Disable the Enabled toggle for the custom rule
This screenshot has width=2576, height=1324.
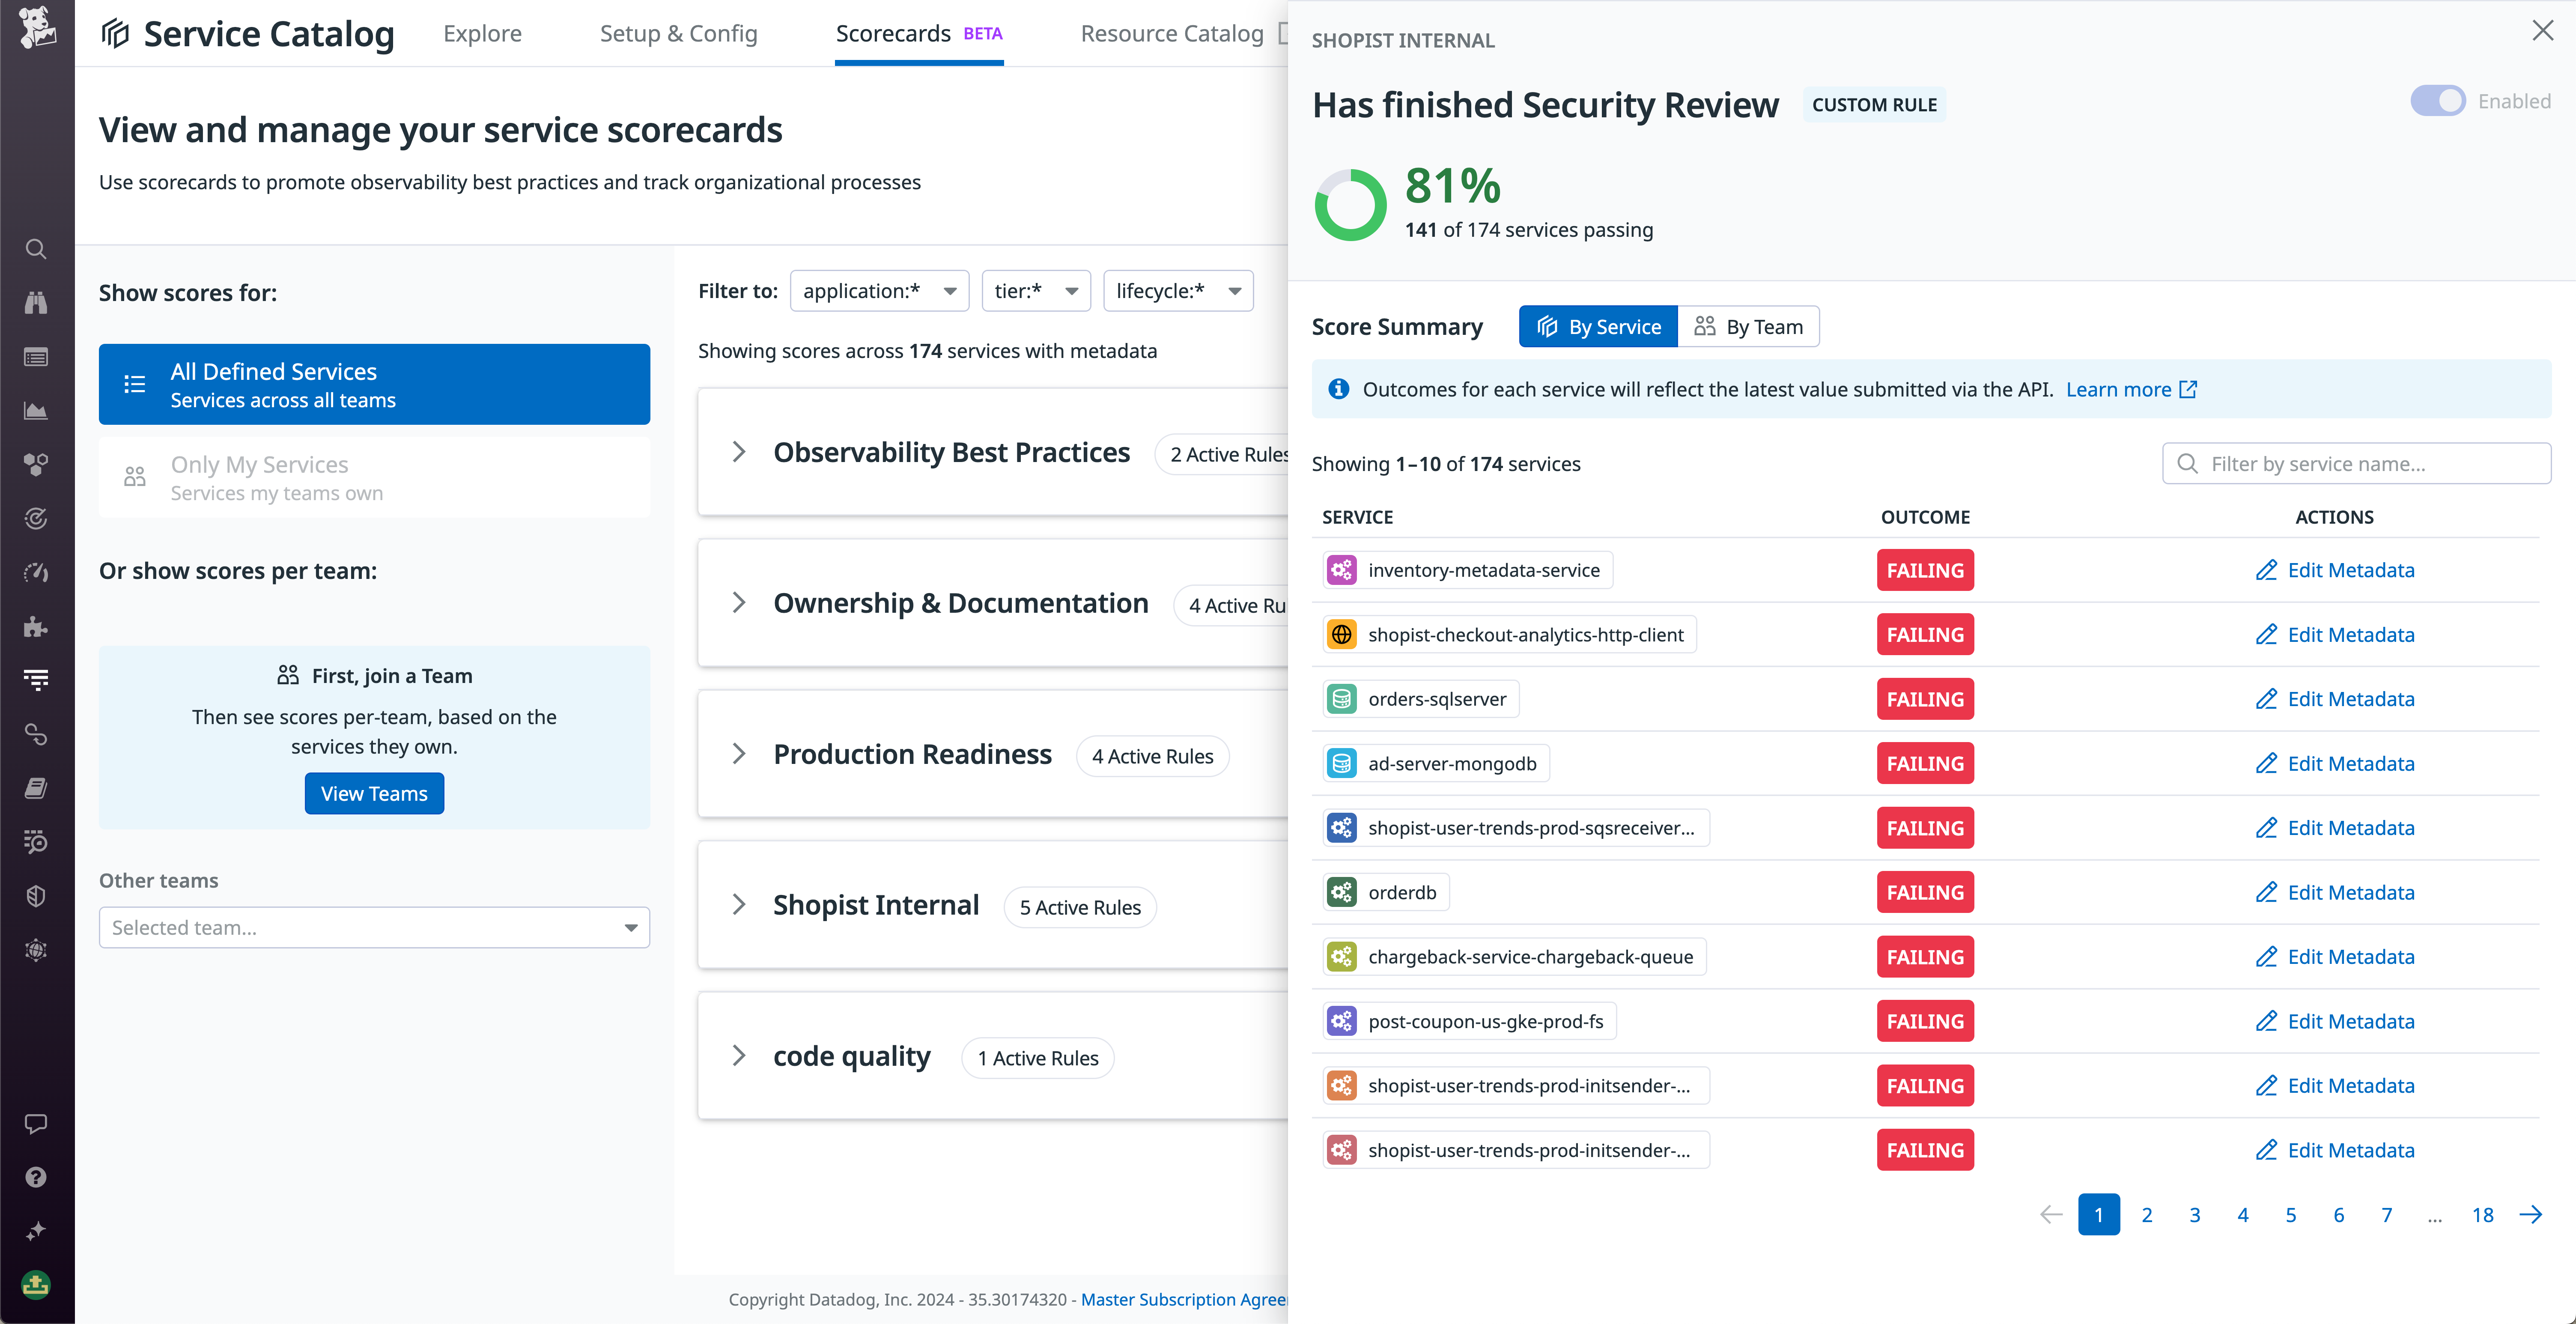coord(2438,100)
